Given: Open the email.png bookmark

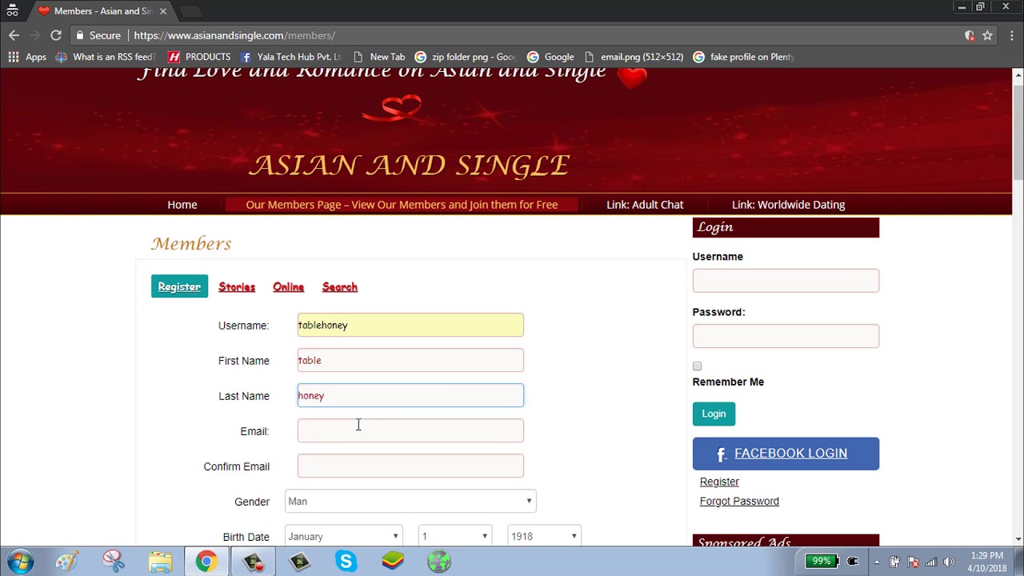Looking at the screenshot, I should click(x=634, y=57).
